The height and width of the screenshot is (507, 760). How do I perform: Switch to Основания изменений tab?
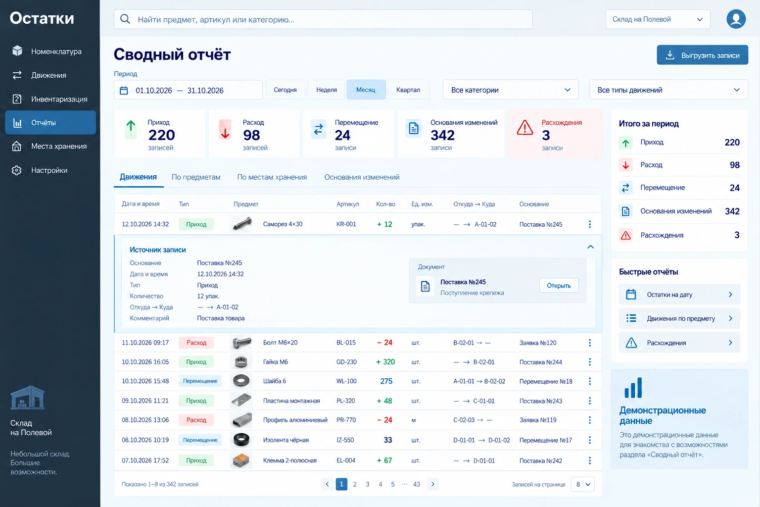click(362, 177)
